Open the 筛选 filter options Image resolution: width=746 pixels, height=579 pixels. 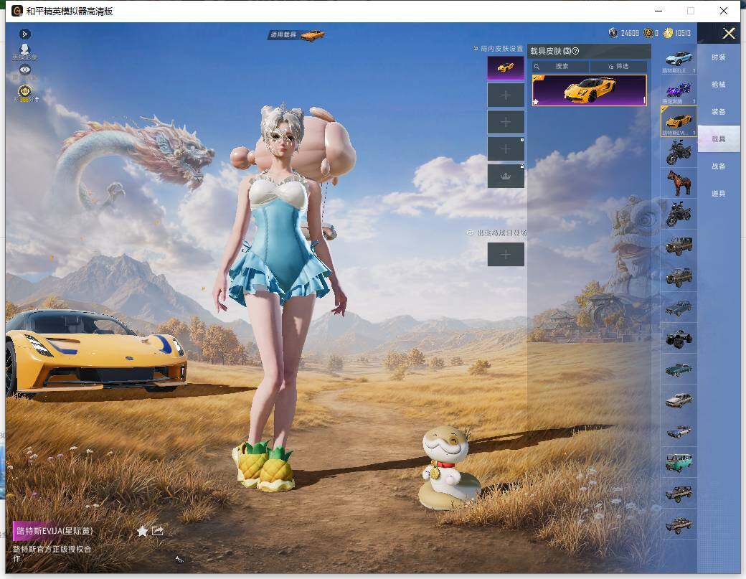(x=618, y=66)
